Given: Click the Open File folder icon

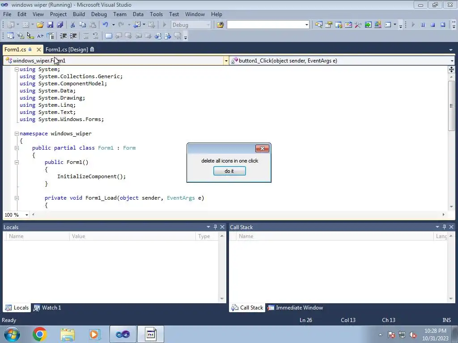Looking at the screenshot, I should [40, 25].
